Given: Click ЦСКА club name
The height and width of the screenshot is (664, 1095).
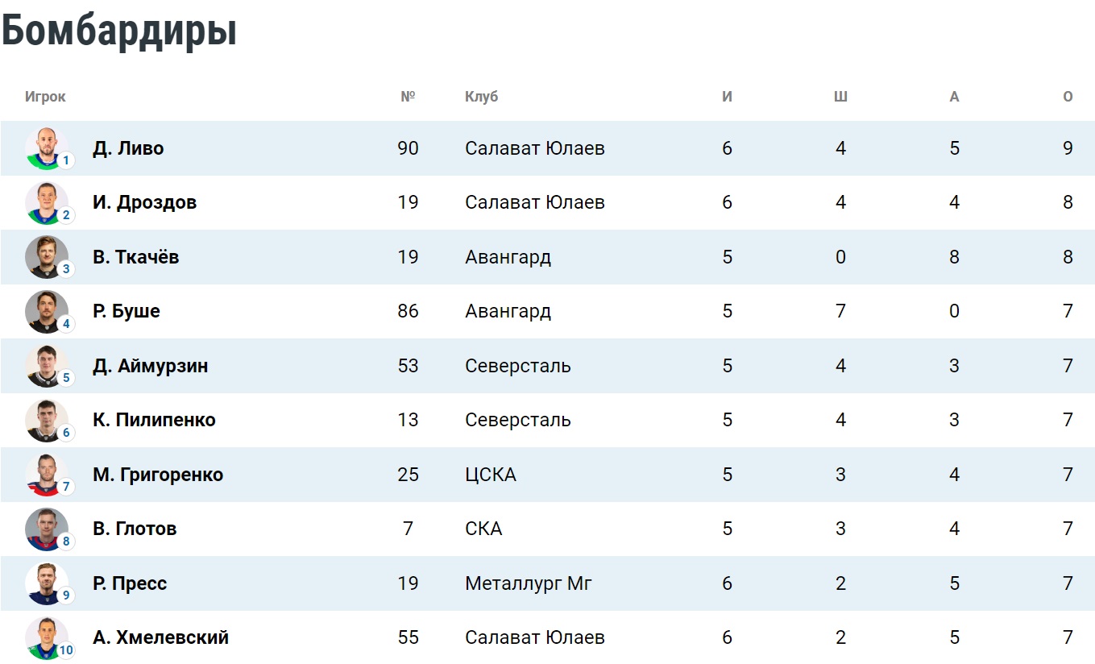Looking at the screenshot, I should 491,475.
